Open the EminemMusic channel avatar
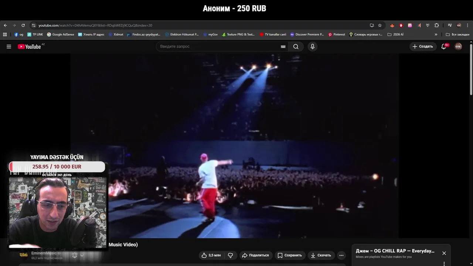Image resolution: width=473 pixels, height=266 pixels. coord(24,255)
